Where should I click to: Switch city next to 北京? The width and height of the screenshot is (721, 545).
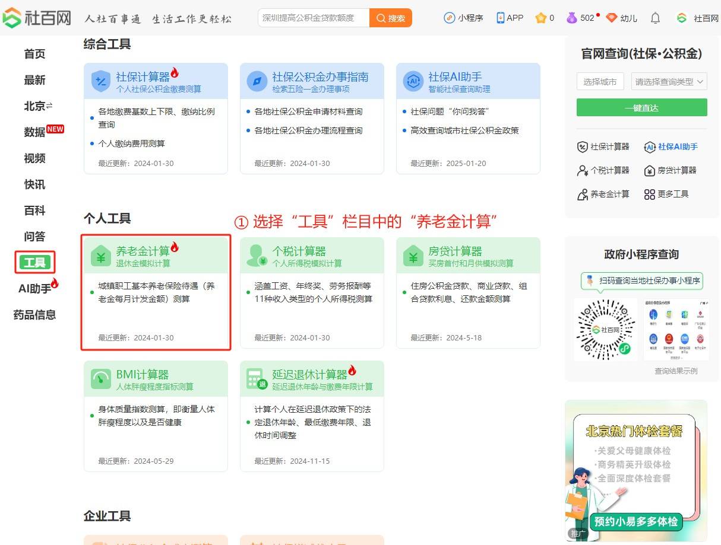pos(49,106)
